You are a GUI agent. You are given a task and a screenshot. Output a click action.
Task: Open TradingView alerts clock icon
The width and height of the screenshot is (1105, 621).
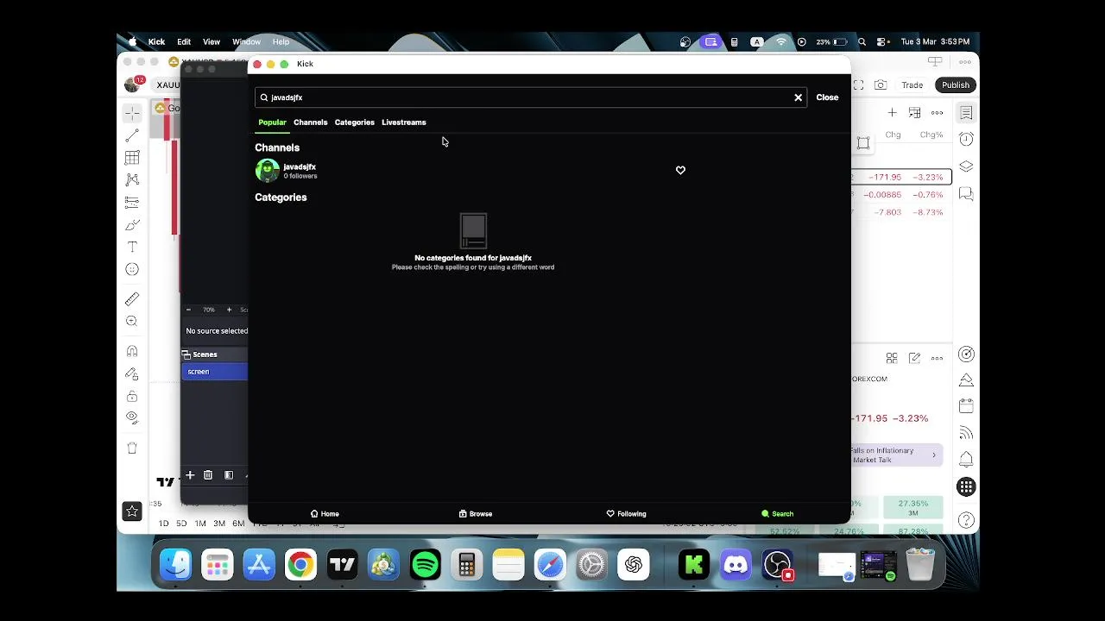(966, 139)
